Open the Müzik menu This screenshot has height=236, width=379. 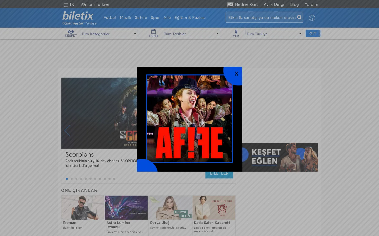point(125,18)
